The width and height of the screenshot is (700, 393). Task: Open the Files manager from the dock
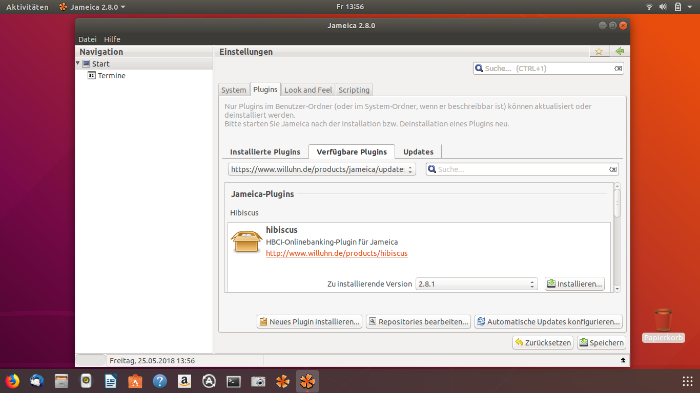[x=61, y=381]
